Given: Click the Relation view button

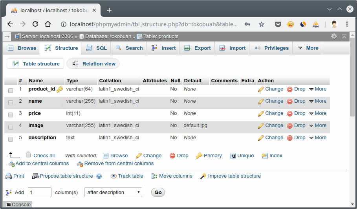Looking at the screenshot, I should tap(93, 64).
